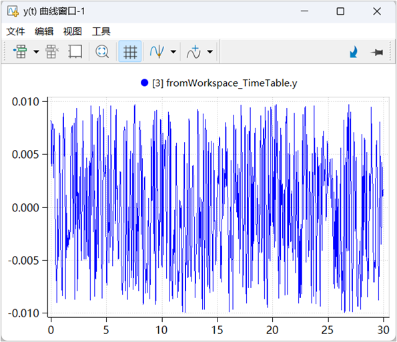Click the add subplot window icon
This screenshot has width=397, height=342.
pyautogui.click(x=20, y=51)
